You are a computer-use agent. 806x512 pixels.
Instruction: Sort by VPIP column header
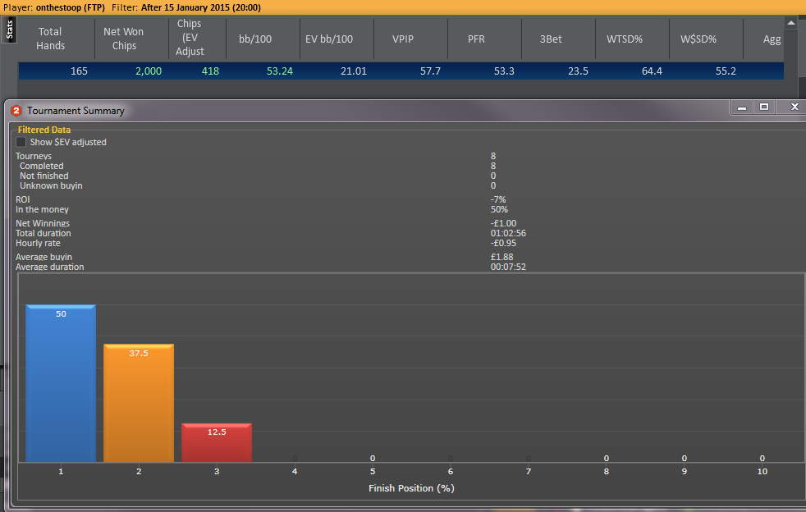(x=403, y=39)
